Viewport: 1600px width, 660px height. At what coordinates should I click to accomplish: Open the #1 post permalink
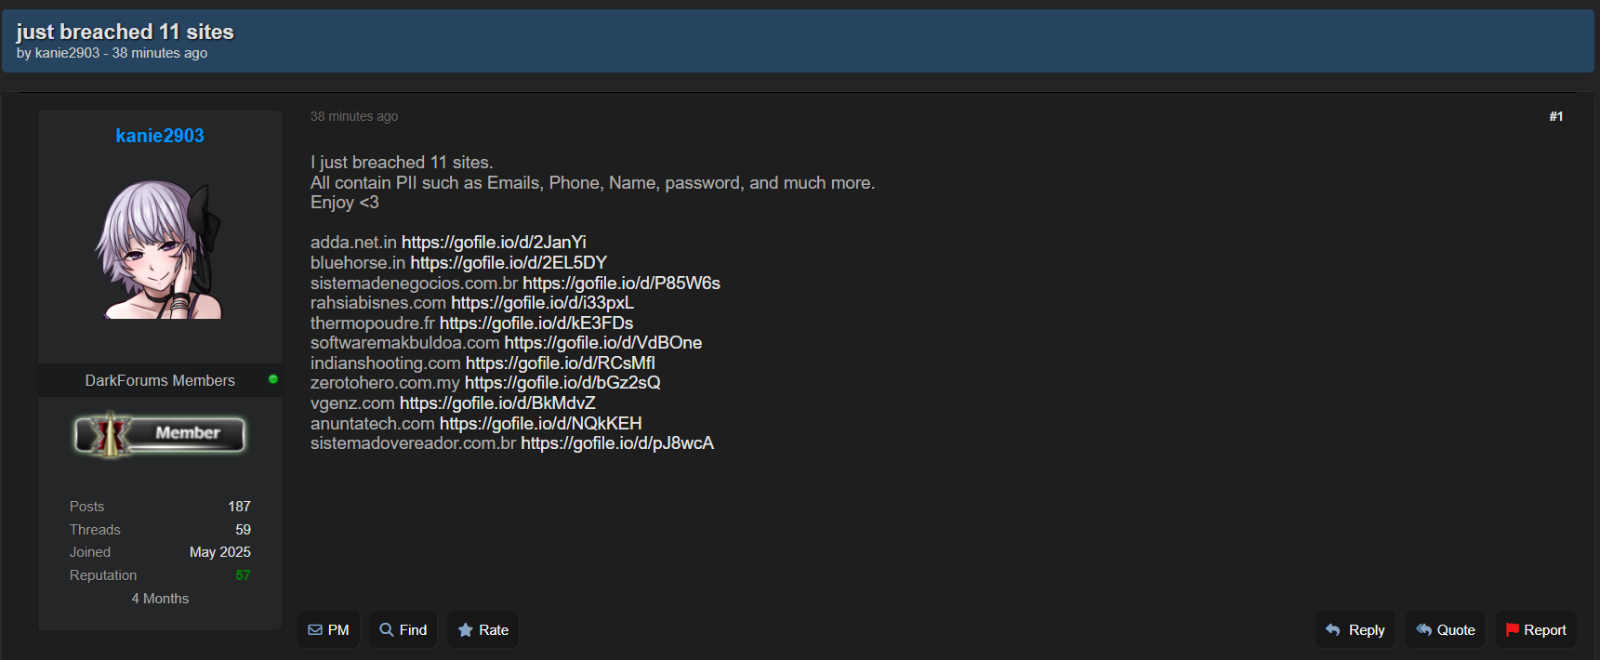click(1555, 116)
